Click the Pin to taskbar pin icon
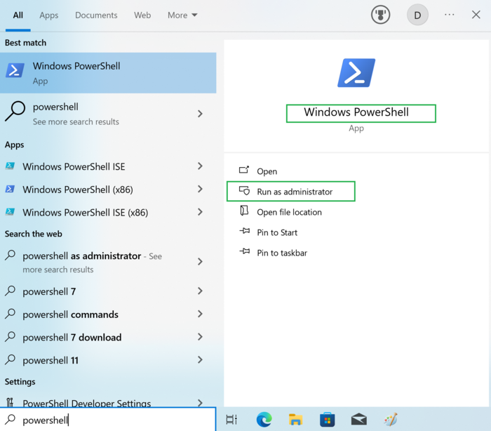This screenshot has height=431, width=491. [245, 251]
